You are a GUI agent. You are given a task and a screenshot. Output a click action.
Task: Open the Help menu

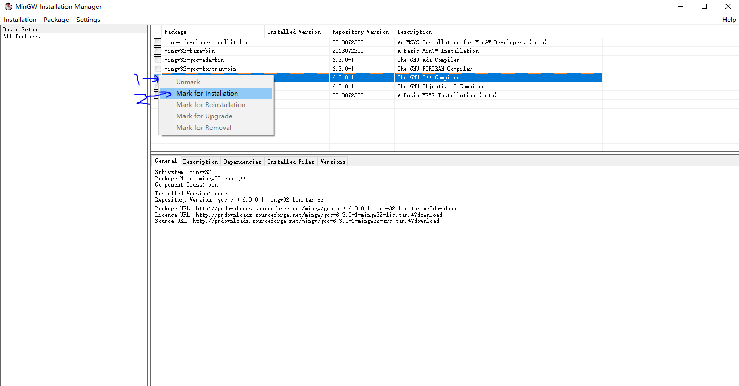(729, 19)
